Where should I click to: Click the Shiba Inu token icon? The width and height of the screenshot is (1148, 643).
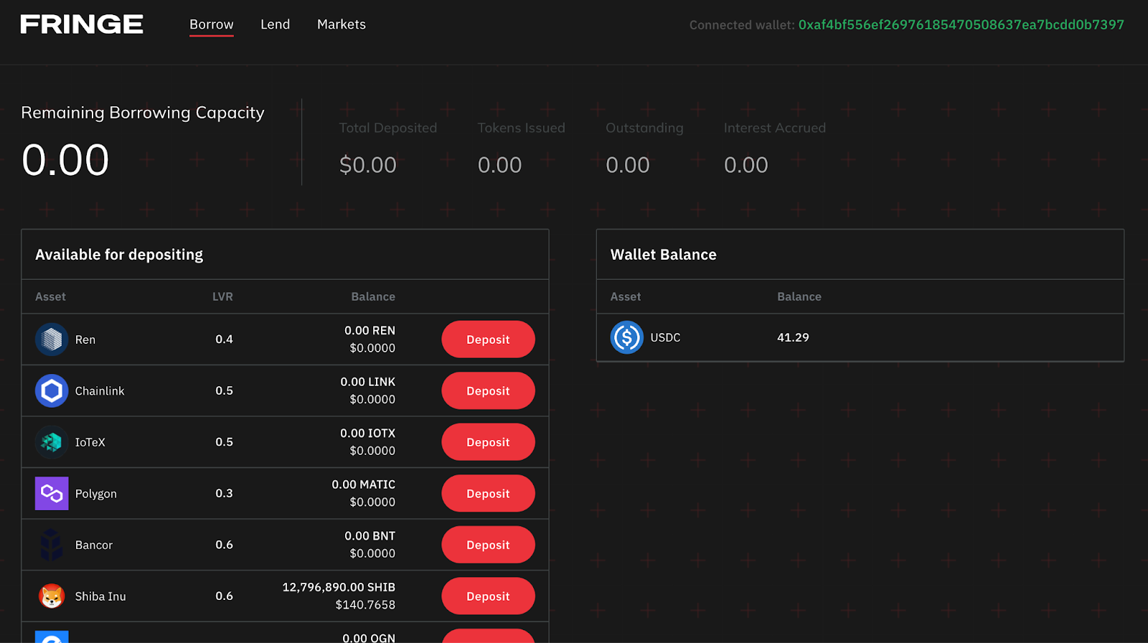tap(52, 596)
